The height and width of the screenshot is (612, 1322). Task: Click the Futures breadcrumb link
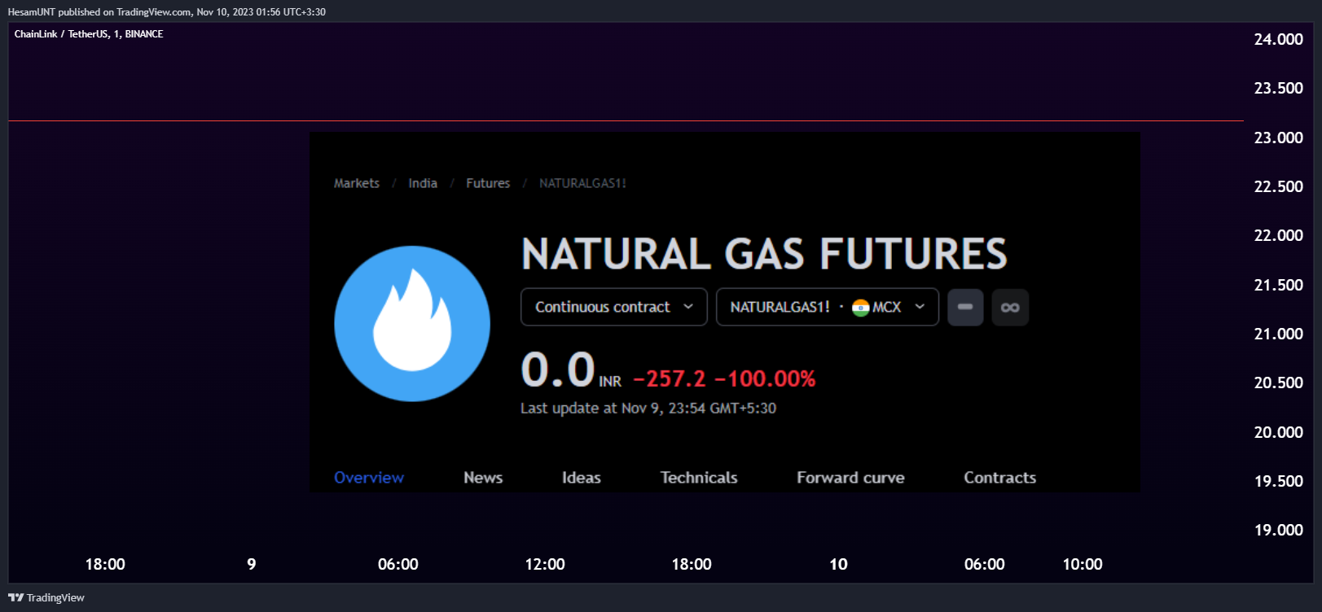click(488, 183)
